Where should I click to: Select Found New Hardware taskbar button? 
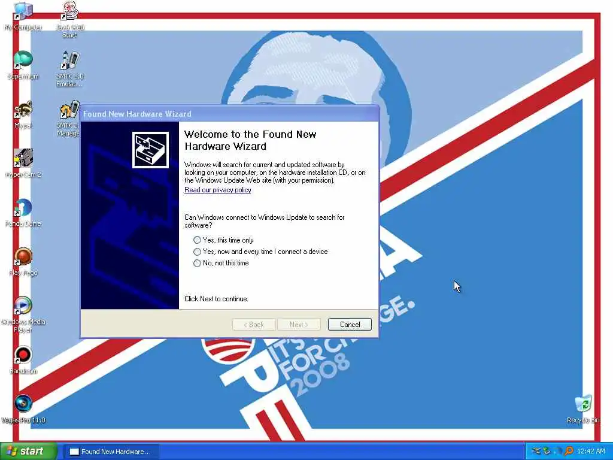111,452
